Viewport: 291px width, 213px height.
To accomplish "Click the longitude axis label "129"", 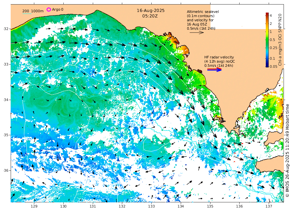I will 34,206.
